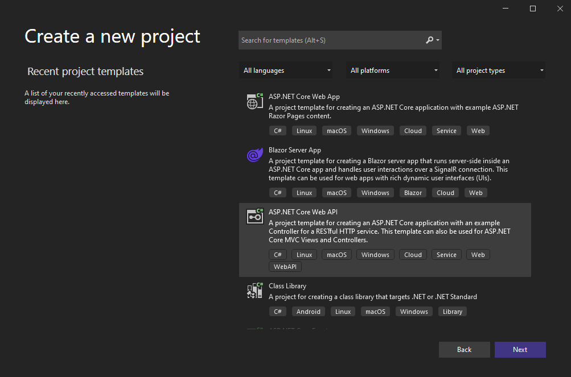Image resolution: width=571 pixels, height=377 pixels.
Task: Select the Class Library template icon
Action: pos(254,291)
